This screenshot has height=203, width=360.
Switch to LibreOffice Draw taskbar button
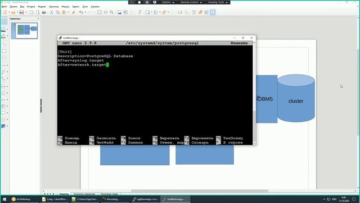55,199
